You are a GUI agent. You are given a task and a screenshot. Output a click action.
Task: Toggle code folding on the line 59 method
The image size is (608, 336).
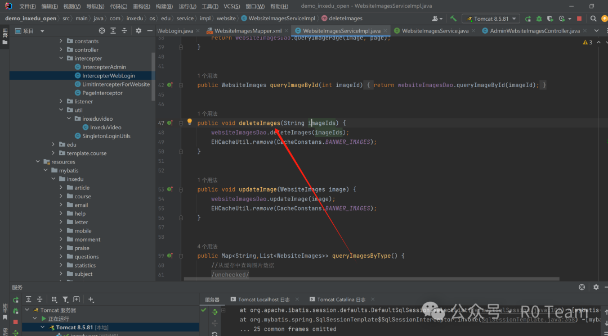[x=181, y=256]
